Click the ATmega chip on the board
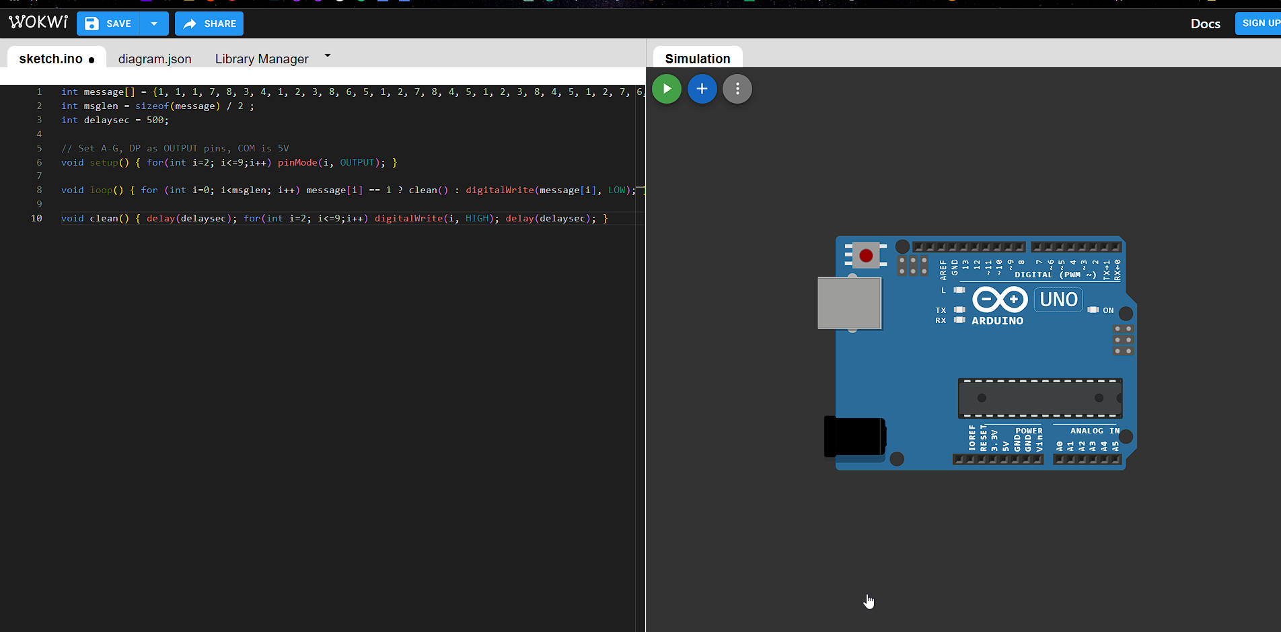The height and width of the screenshot is (632, 1281). pyautogui.click(x=1039, y=398)
